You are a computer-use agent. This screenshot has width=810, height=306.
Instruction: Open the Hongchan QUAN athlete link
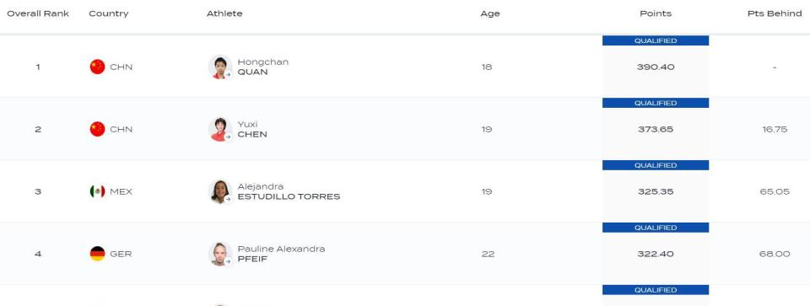coord(263,67)
